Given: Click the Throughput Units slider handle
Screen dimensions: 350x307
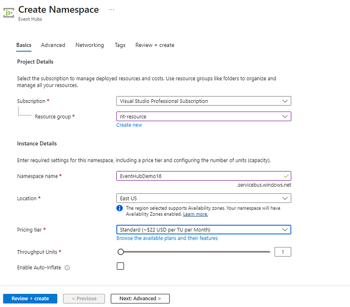Looking at the screenshot, I should point(121,252).
